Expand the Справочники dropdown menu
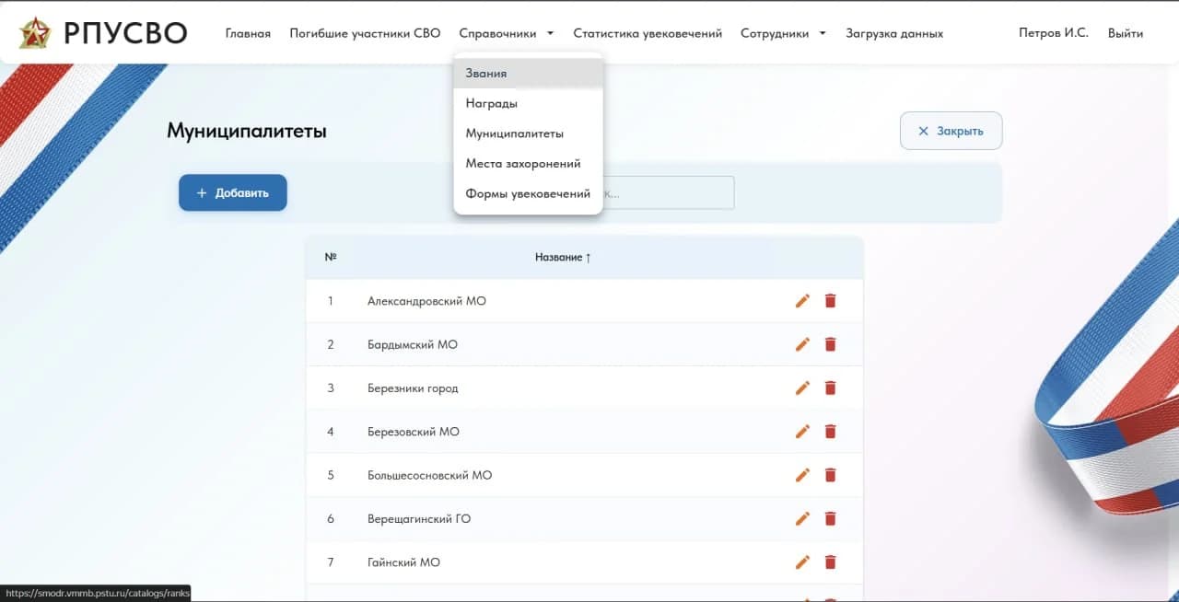The image size is (1179, 602). [x=507, y=33]
